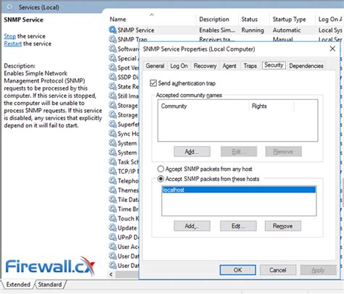The height and width of the screenshot is (294, 344).
Task: Sort services by the Name column header
Action: click(118, 20)
